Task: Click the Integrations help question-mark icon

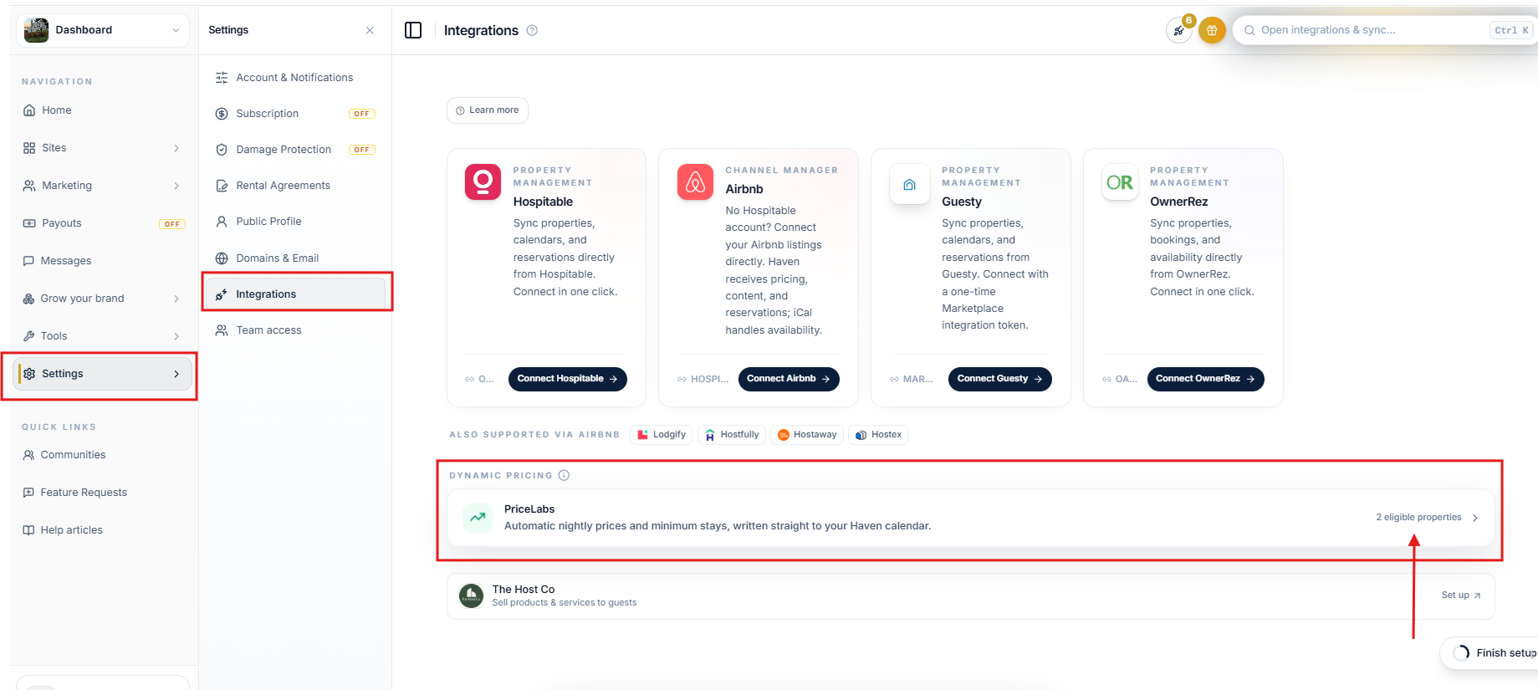Action: coord(532,30)
